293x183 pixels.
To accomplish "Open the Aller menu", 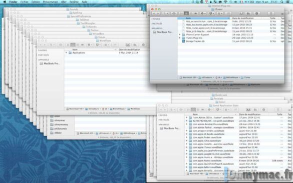I will 64,2.
